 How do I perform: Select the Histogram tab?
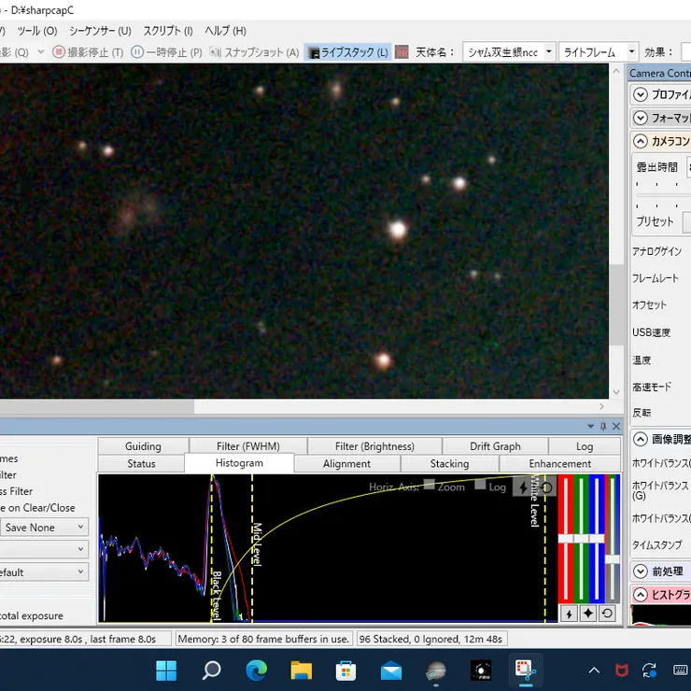click(x=239, y=463)
